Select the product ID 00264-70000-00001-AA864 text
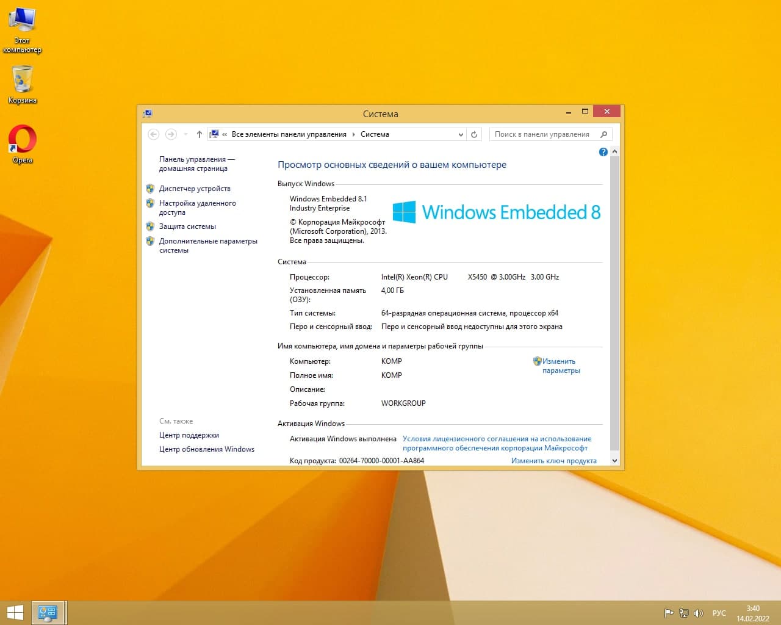 pyautogui.click(x=381, y=461)
